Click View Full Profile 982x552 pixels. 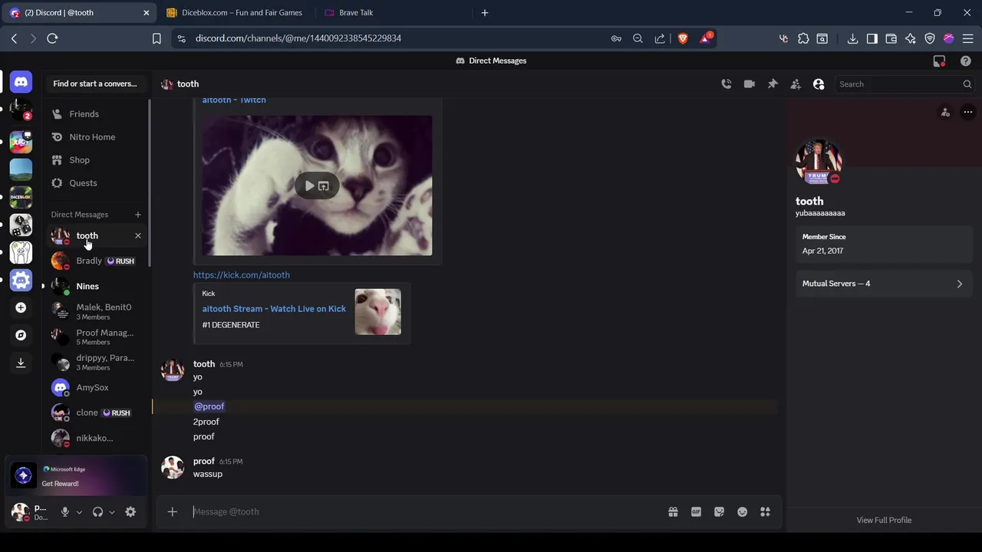[884, 520]
